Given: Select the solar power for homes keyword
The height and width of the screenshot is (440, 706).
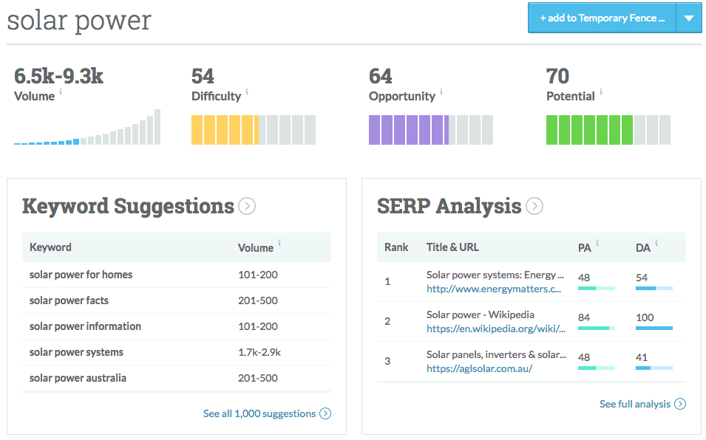Looking at the screenshot, I should pos(81,275).
